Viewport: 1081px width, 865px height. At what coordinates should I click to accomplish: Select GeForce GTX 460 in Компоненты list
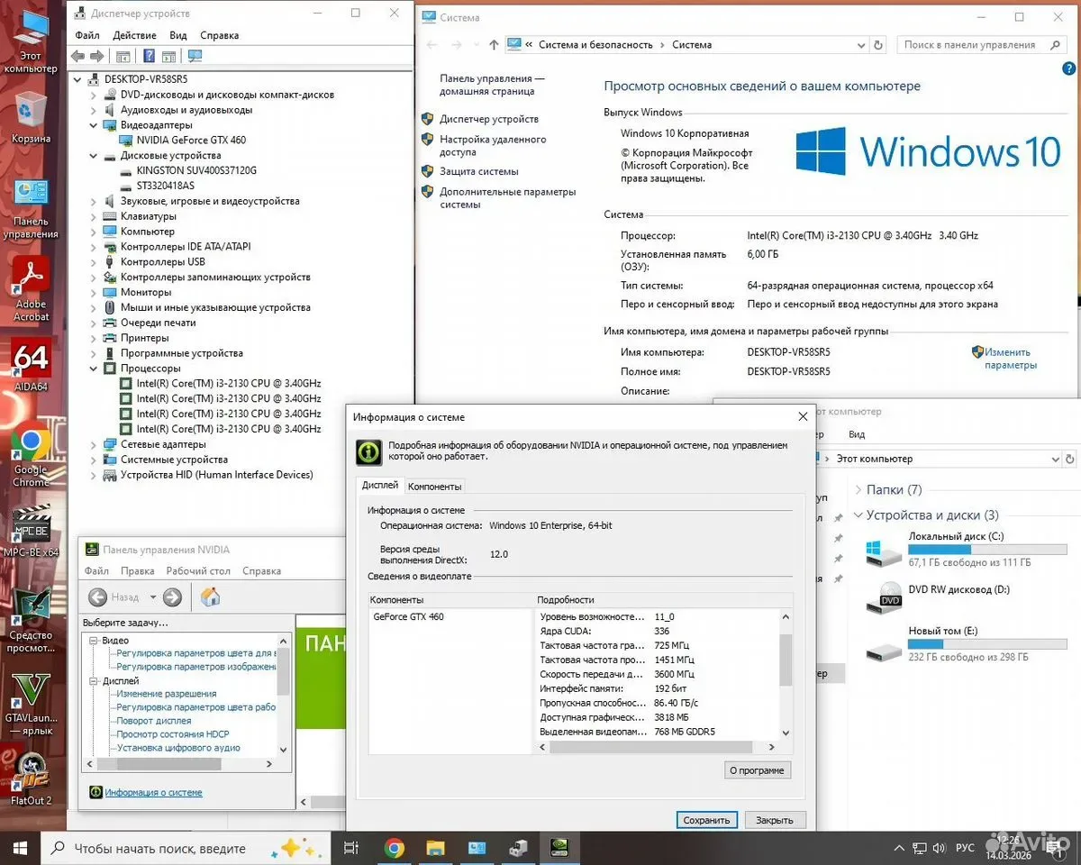click(x=408, y=617)
